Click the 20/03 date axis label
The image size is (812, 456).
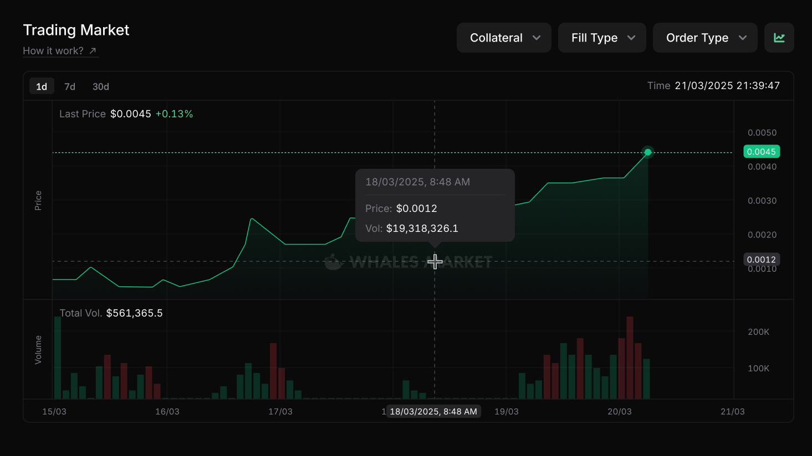click(620, 412)
